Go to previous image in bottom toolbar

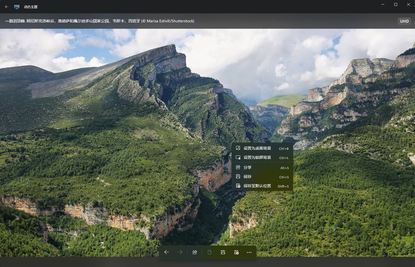click(x=166, y=252)
